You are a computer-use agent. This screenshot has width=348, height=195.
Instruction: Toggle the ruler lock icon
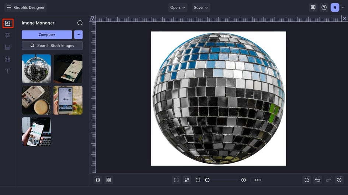[x=92, y=19]
